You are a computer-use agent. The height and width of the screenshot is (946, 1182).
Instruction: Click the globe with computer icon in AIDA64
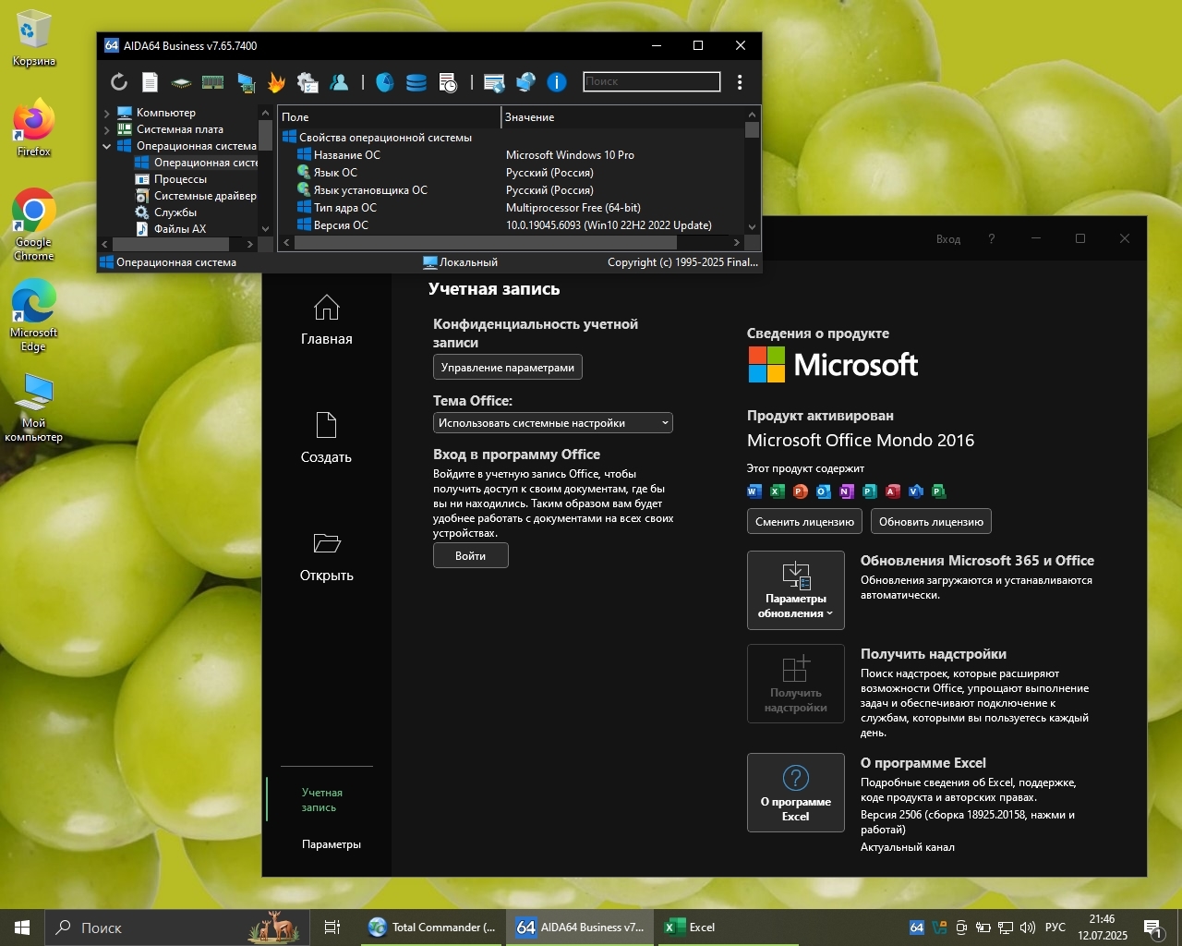coord(525,82)
